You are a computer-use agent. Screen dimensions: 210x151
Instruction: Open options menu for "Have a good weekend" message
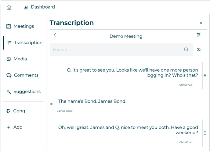click(x=205, y=133)
